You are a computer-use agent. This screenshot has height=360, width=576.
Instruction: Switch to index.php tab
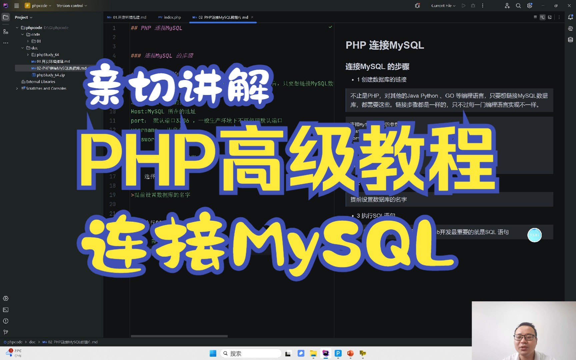pyautogui.click(x=170, y=17)
